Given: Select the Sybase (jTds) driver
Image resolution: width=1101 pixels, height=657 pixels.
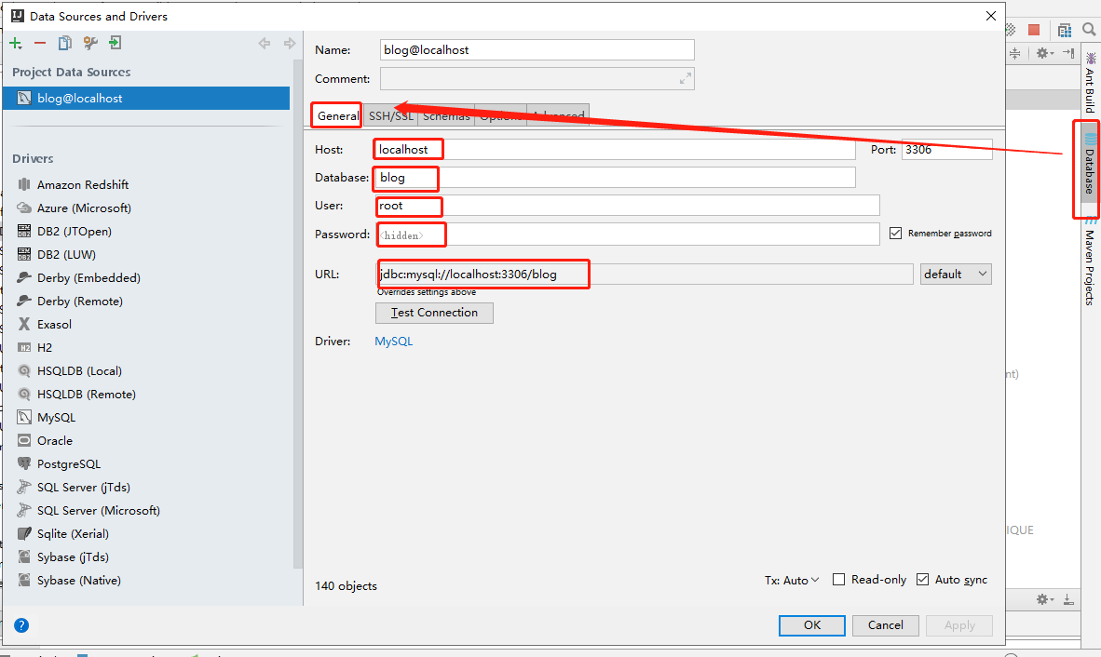Looking at the screenshot, I should click(73, 556).
